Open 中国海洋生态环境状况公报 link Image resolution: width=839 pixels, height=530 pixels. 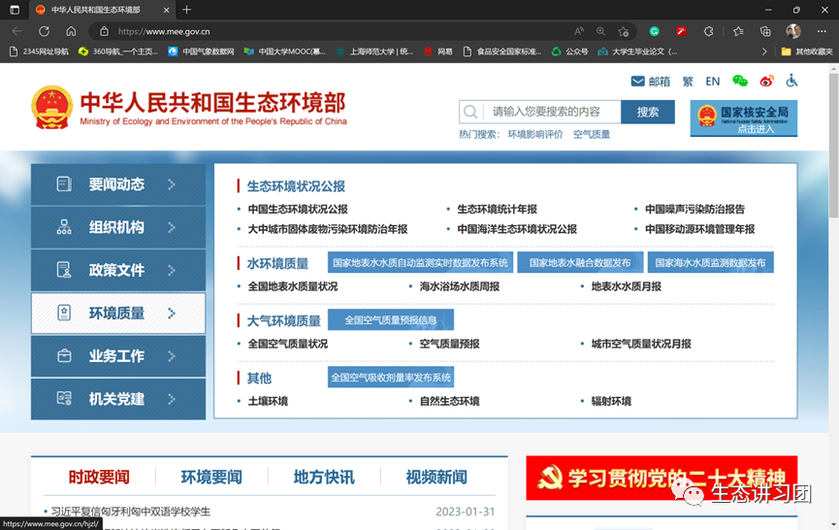point(517,229)
